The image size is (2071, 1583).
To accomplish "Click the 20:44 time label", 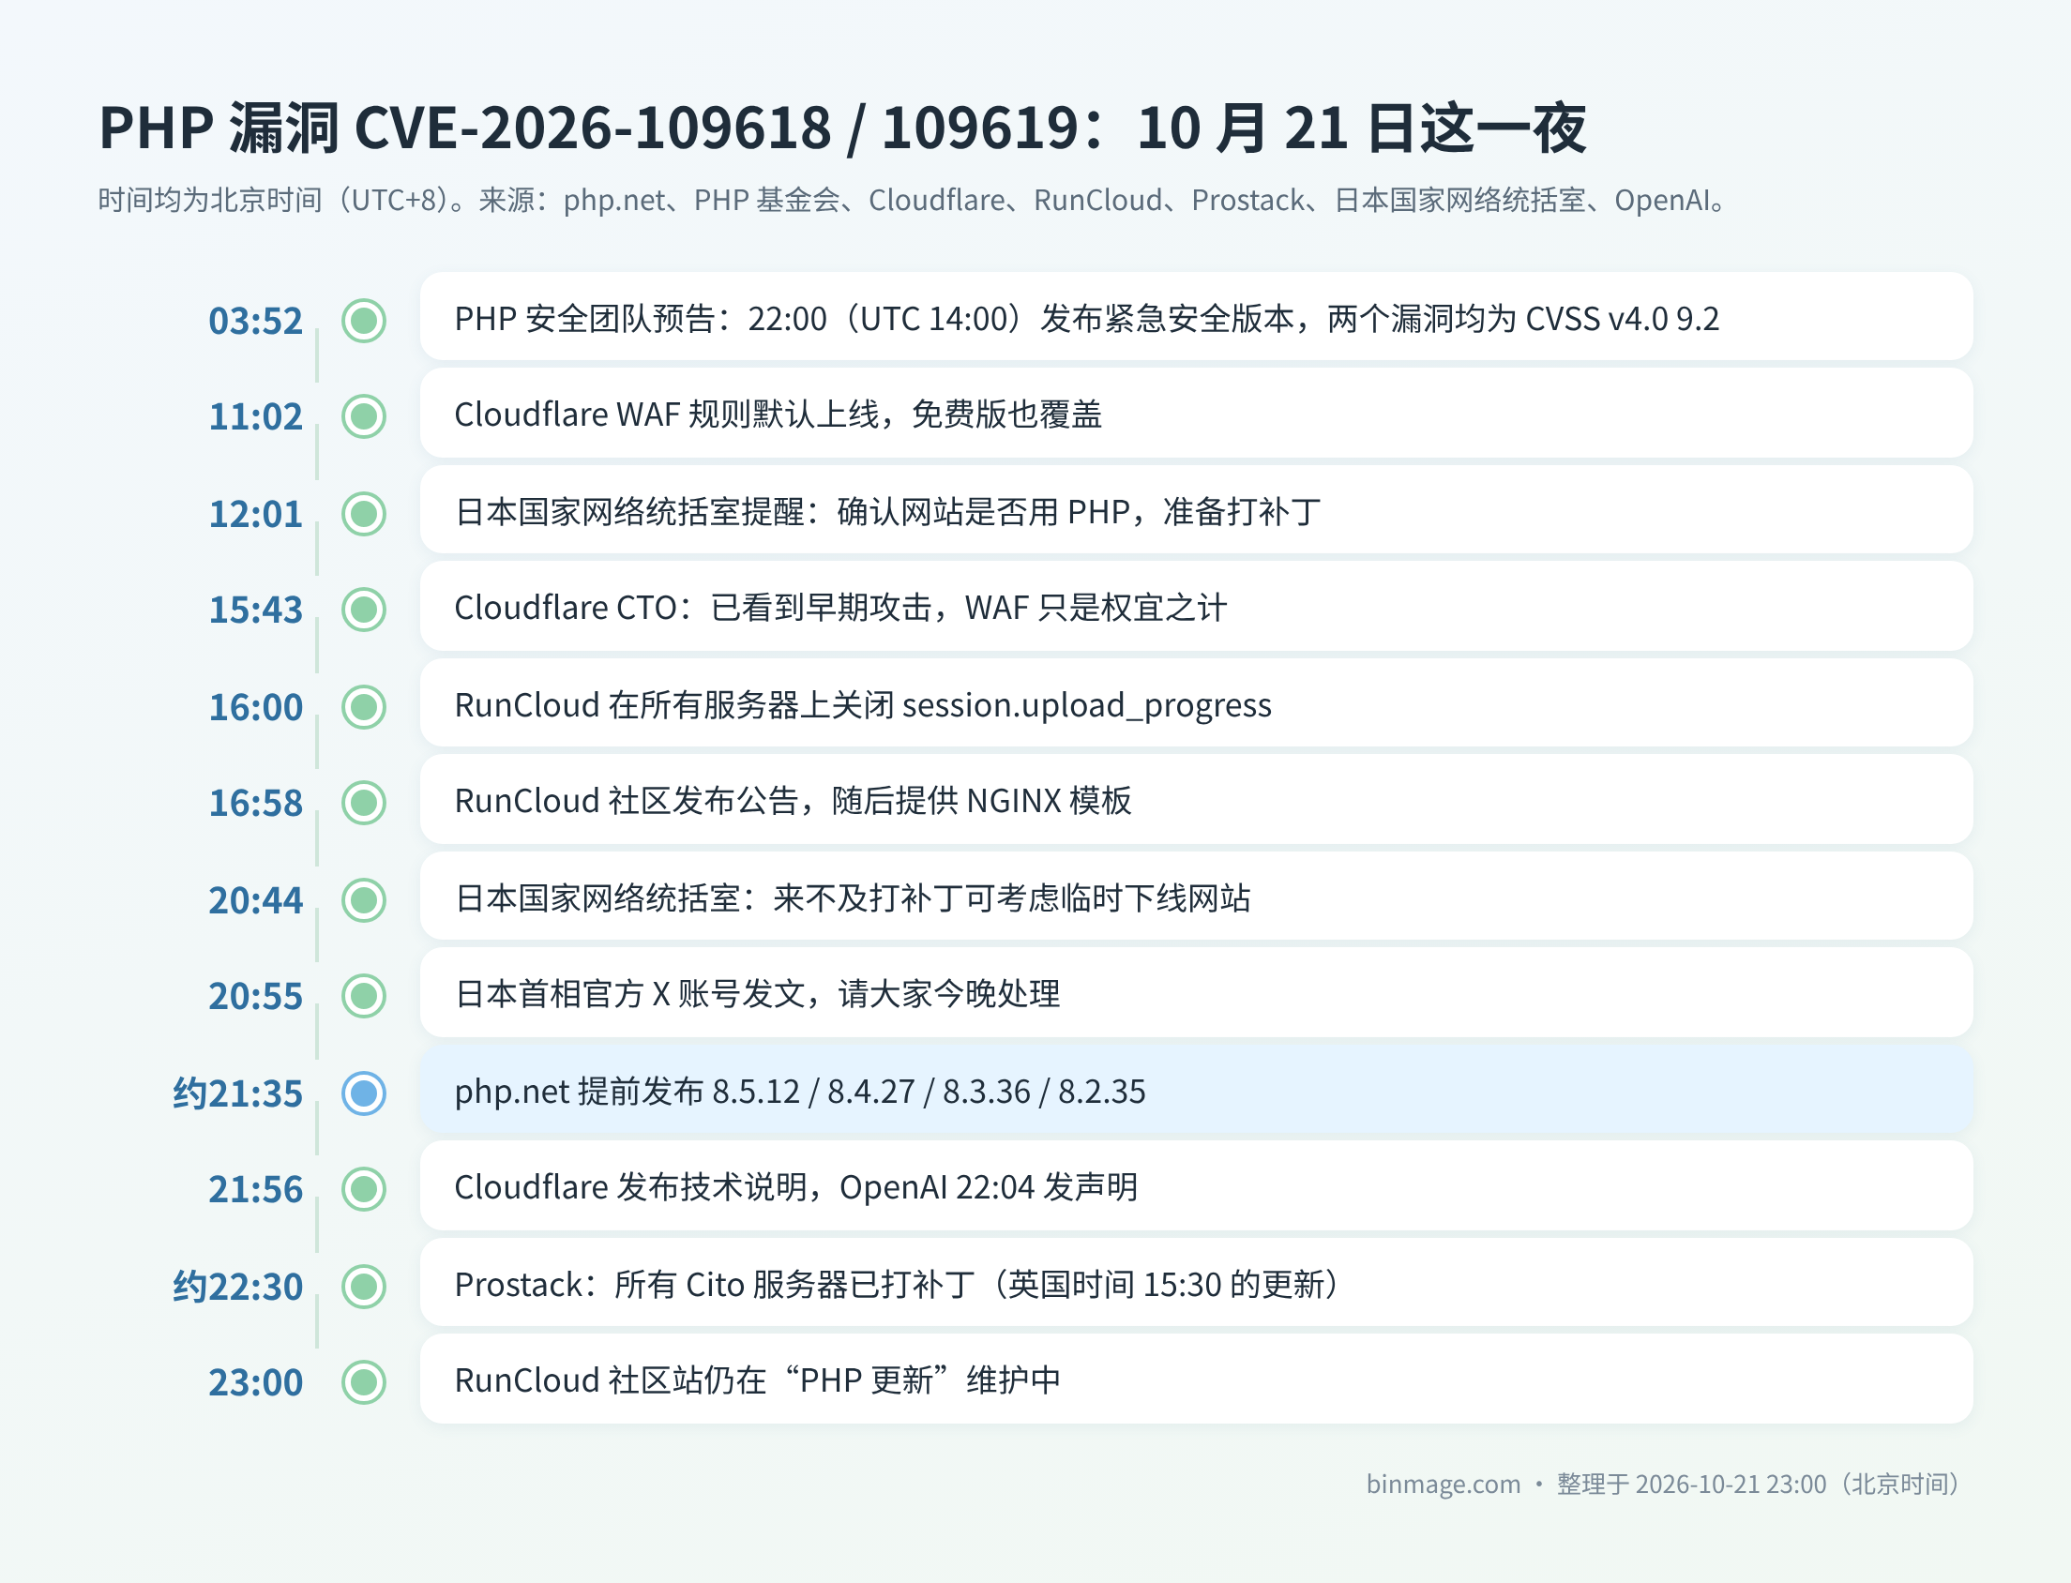I will pos(255,901).
